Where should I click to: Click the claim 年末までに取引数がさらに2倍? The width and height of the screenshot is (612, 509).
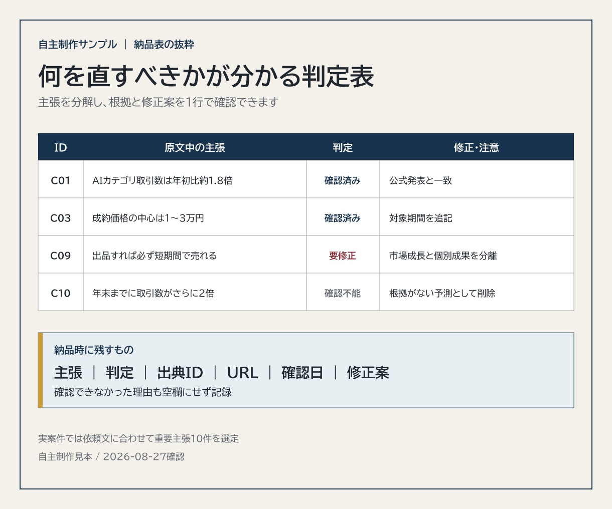pyautogui.click(x=154, y=293)
